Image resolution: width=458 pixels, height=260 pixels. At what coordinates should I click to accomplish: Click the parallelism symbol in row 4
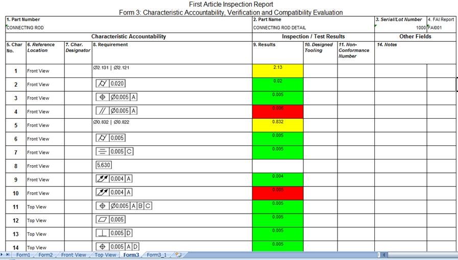[102, 111]
